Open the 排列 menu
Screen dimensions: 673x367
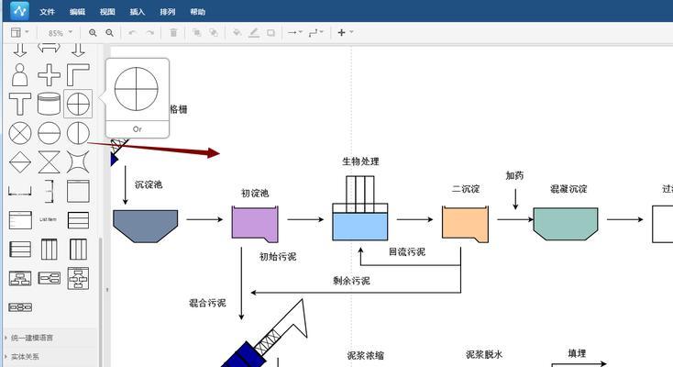coord(168,12)
